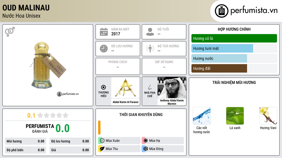Open the Abdul Karim Al Faransi brand logo
Screen dimensions: 282x158
(126, 88)
